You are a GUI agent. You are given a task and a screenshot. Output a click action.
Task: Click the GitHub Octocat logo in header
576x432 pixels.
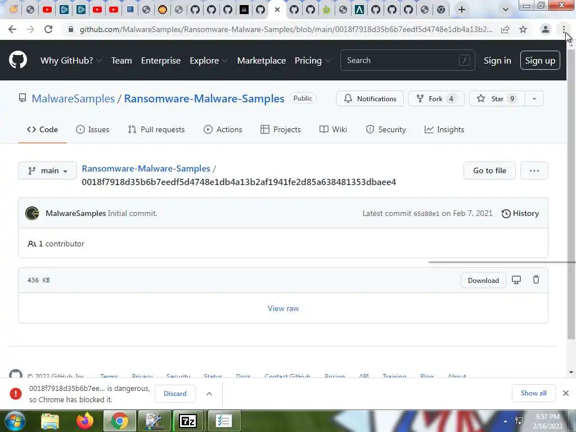(17, 60)
